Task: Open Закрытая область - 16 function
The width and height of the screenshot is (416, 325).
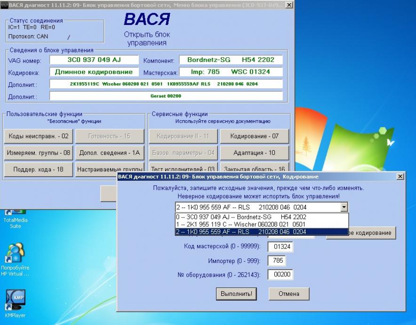Action: (x=255, y=167)
